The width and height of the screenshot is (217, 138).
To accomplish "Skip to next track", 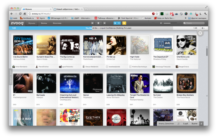I will tap(105, 23).
